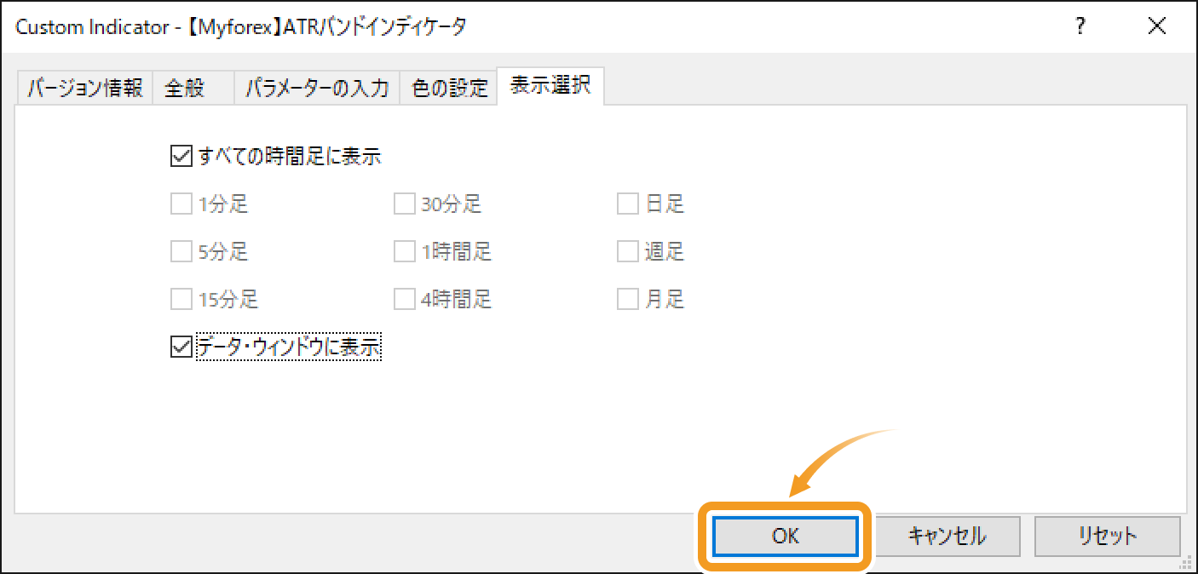Screen dimensions: 1198x574
Task: Open the 全般 tab
Action: [182, 86]
